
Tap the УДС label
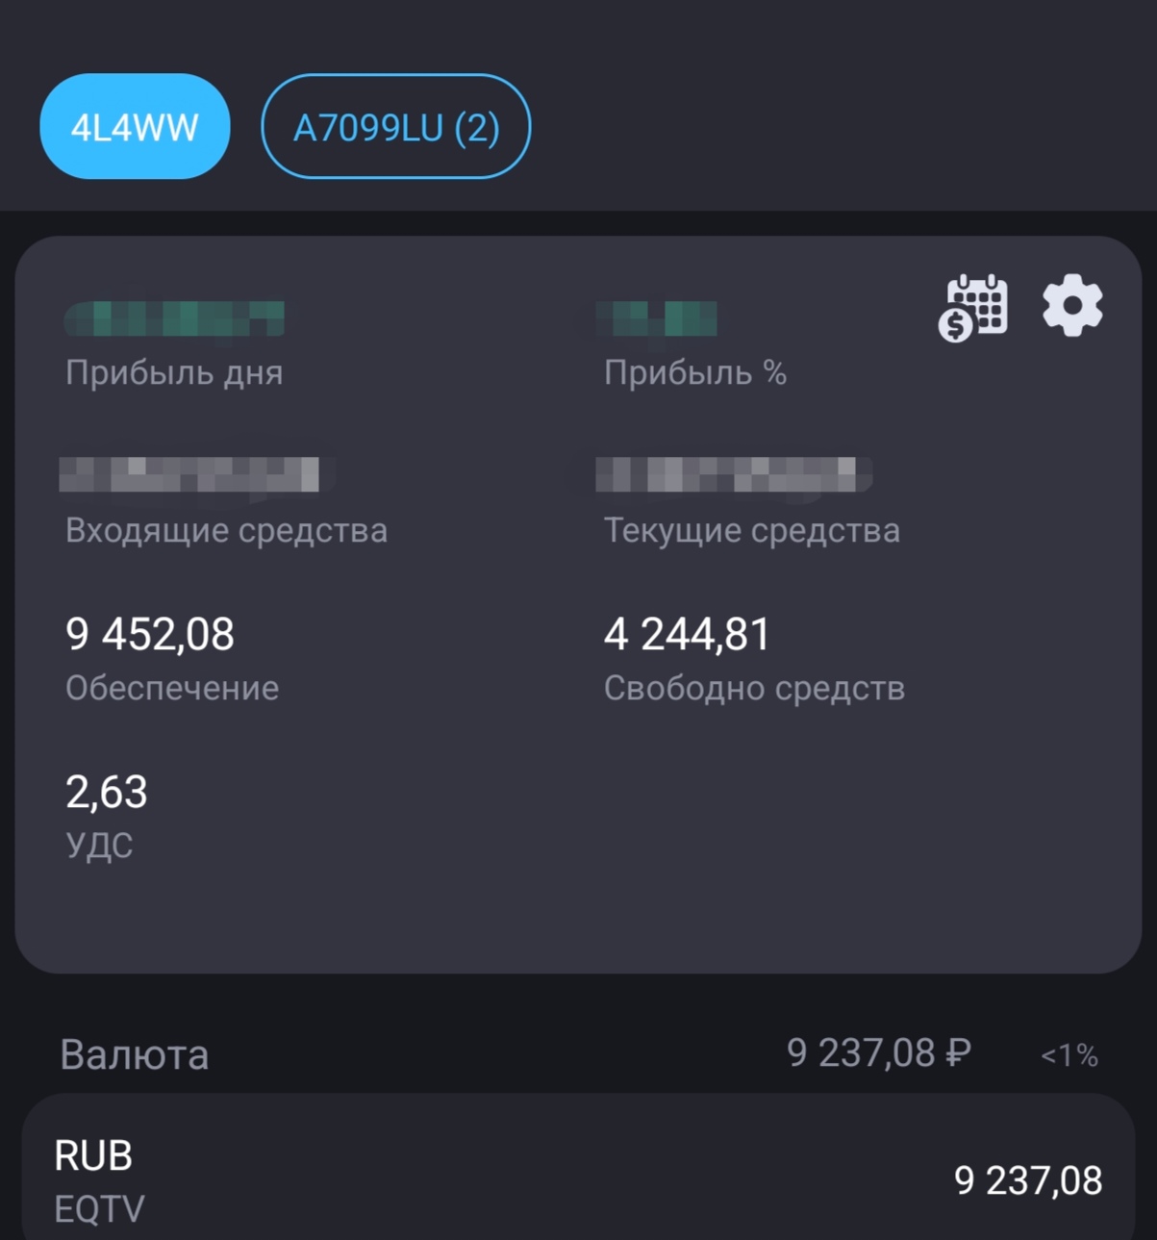point(99,846)
